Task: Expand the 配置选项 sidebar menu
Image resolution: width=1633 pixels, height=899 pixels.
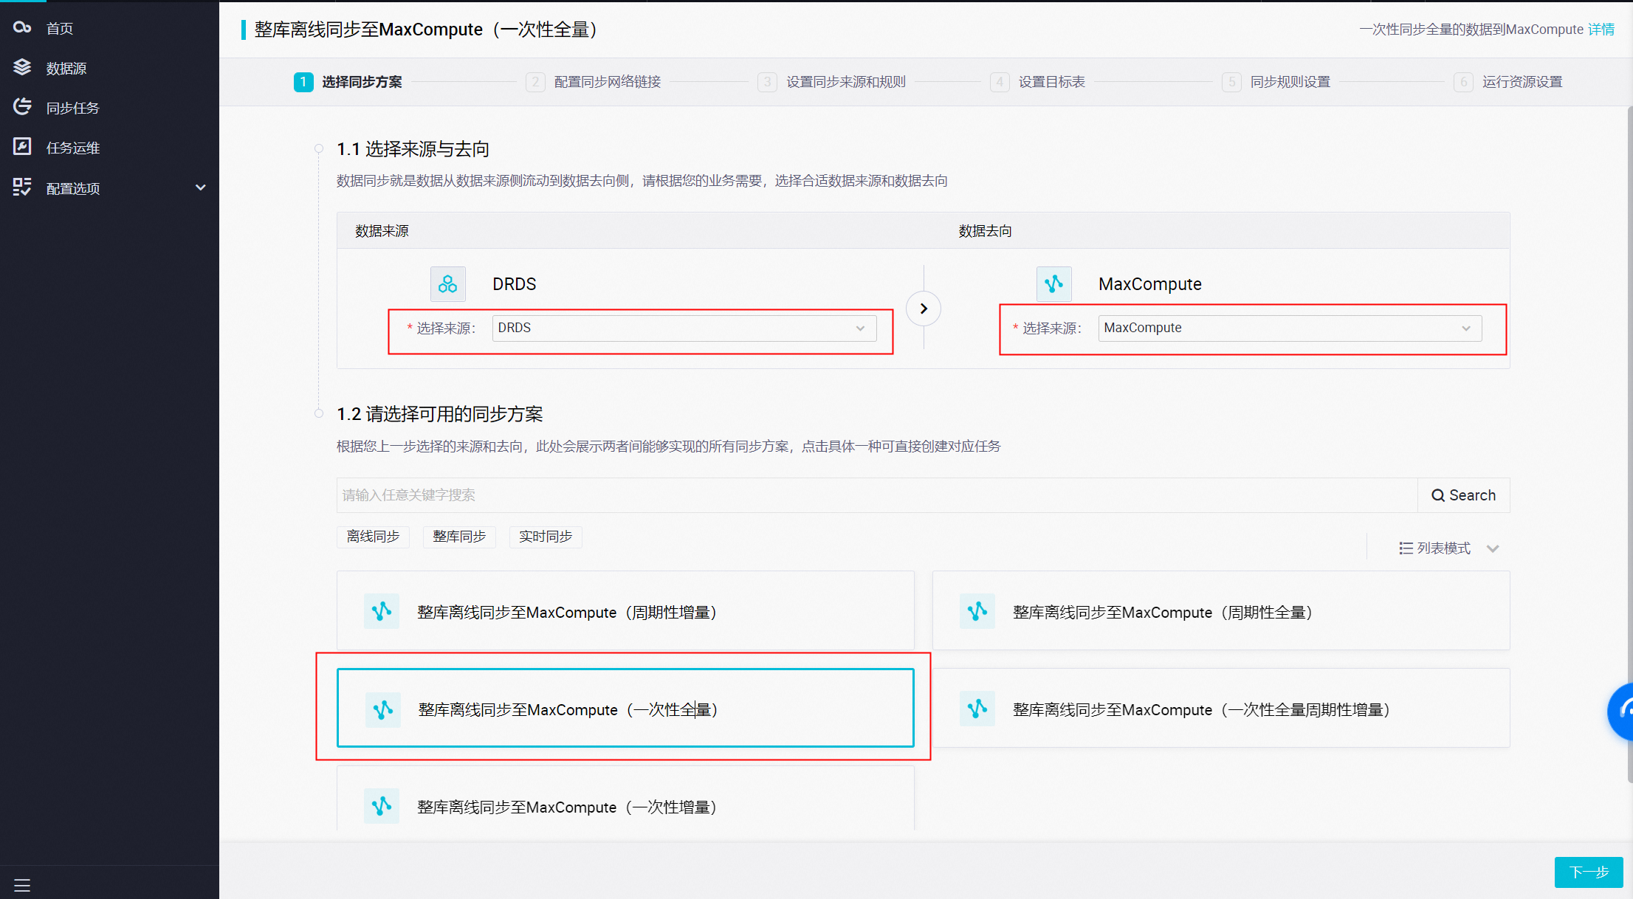Action: (x=200, y=187)
